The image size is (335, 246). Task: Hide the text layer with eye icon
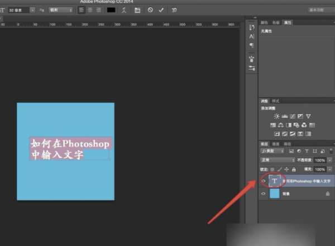tap(264, 181)
